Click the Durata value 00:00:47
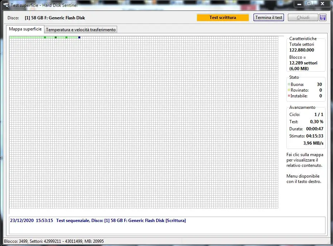Image resolution: width=333 pixels, height=246 pixels. tap(315, 129)
